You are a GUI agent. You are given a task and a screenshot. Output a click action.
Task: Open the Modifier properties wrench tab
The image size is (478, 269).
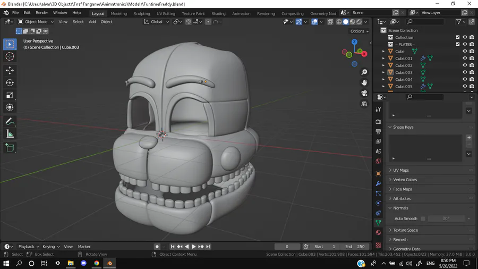[x=378, y=183]
